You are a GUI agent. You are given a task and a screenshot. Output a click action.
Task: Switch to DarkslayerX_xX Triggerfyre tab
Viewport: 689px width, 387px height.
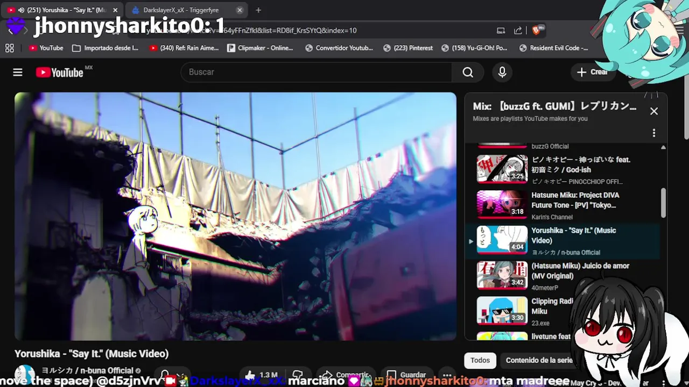pos(181,10)
